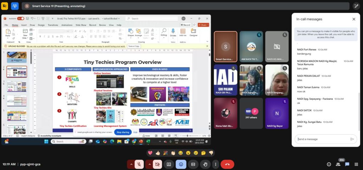This screenshot has height=170, width=363.
Task: Adjust the PowerPoint zoom slider
Action: [188, 136]
